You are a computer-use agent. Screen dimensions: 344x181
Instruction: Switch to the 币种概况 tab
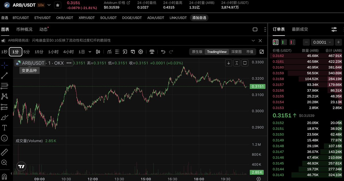24,29
